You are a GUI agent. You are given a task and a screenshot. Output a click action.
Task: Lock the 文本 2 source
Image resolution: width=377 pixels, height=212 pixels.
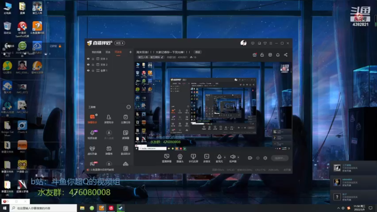coord(93,65)
